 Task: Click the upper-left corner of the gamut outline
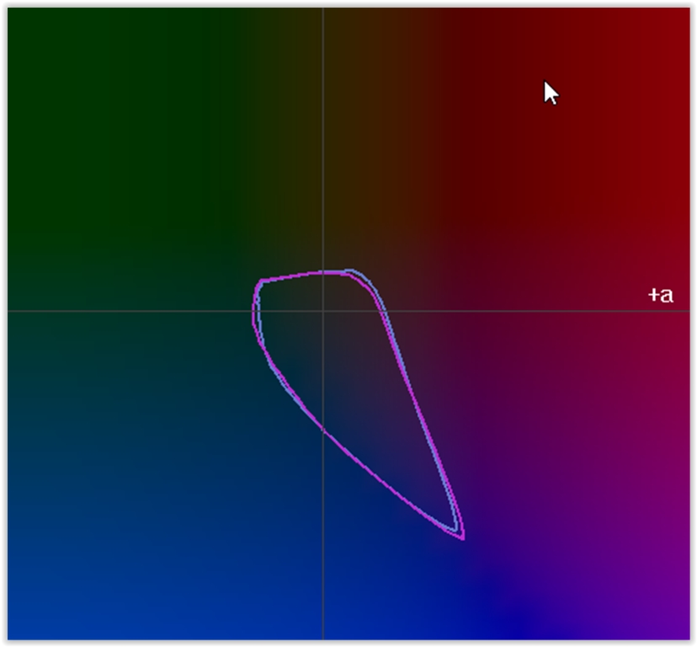(261, 281)
